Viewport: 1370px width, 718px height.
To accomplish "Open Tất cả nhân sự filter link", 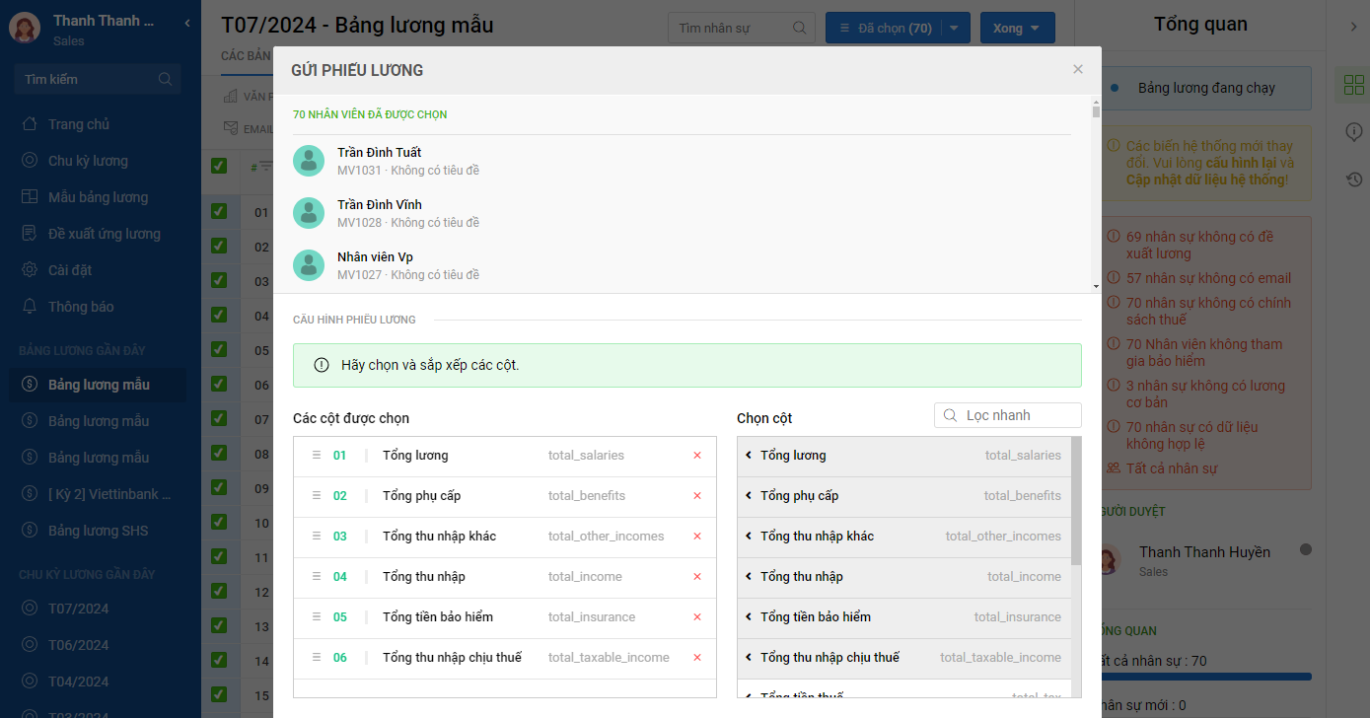I will click(x=1172, y=468).
